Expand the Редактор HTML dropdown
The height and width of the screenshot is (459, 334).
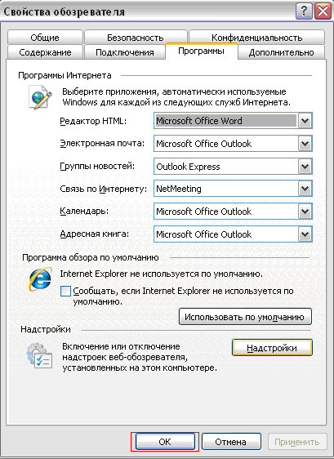pos(305,121)
